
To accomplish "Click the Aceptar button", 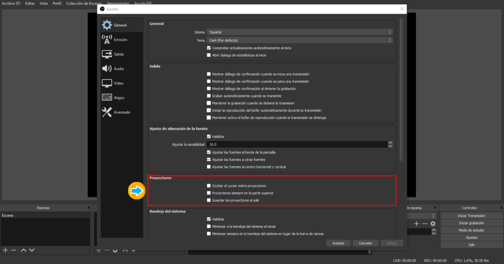I will [x=338, y=243].
